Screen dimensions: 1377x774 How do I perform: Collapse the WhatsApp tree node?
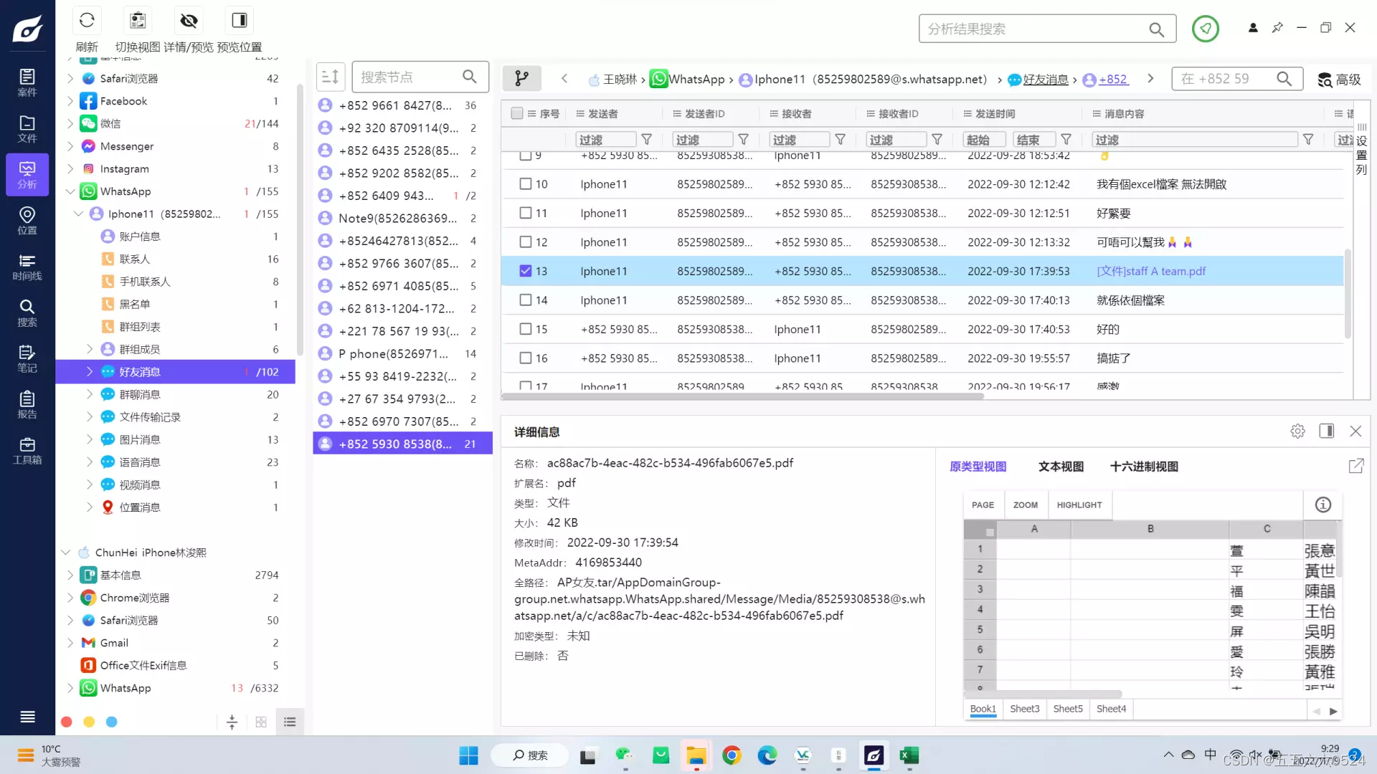(70, 191)
